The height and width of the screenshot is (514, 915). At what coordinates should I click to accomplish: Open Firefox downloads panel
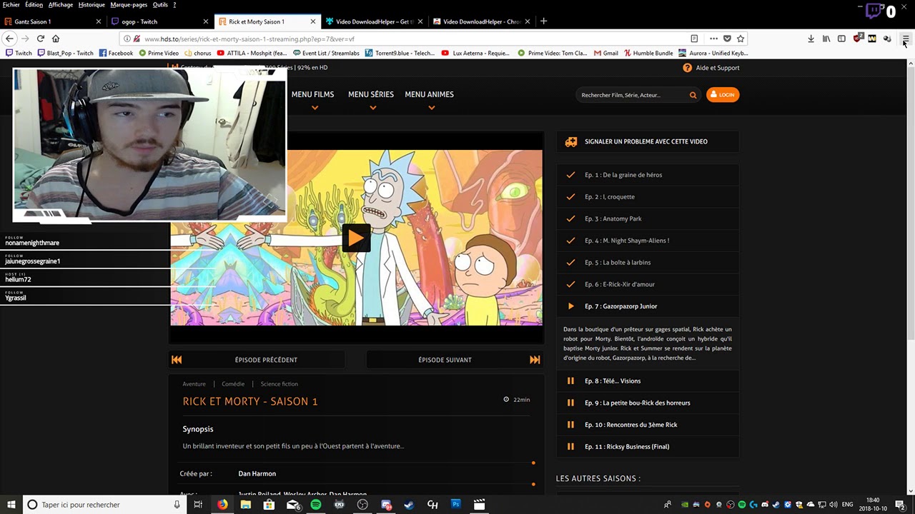coord(811,39)
